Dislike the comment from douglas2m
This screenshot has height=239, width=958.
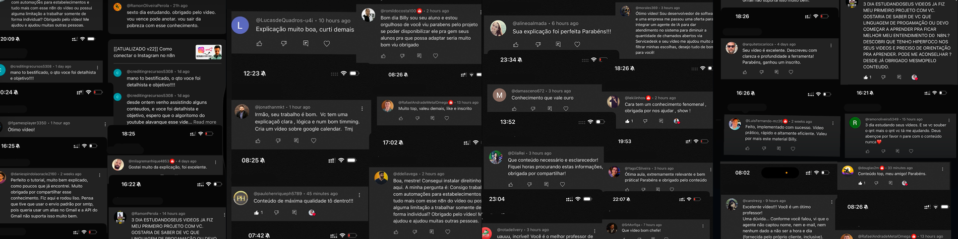pyautogui.click(x=876, y=183)
